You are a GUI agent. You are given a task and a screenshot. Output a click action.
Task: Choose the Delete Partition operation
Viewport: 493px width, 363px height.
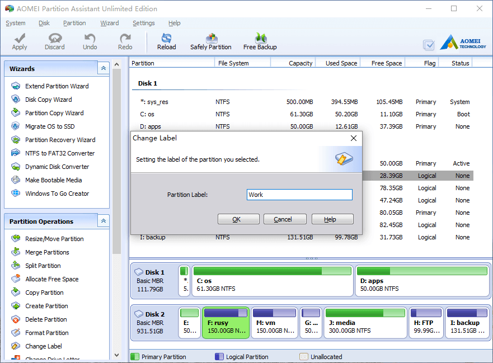(x=39, y=319)
